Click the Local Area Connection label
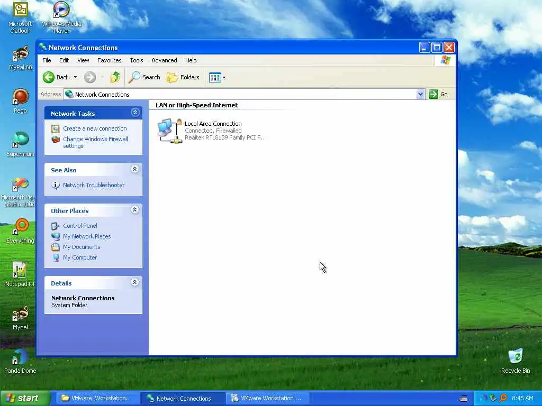 point(213,124)
